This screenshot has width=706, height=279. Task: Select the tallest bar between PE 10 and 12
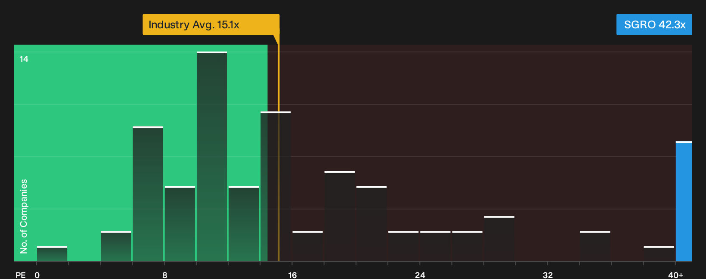pos(212,156)
